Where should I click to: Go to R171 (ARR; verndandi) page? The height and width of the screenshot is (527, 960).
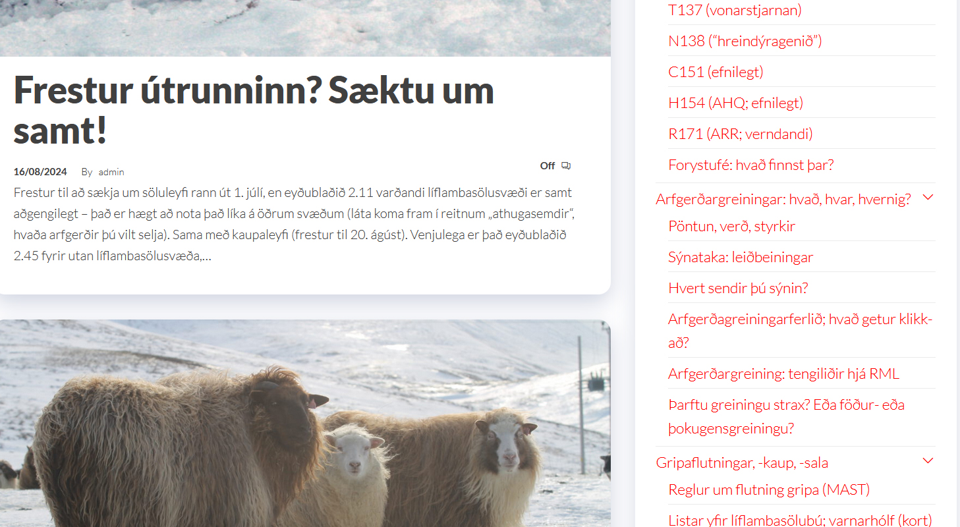pos(741,134)
